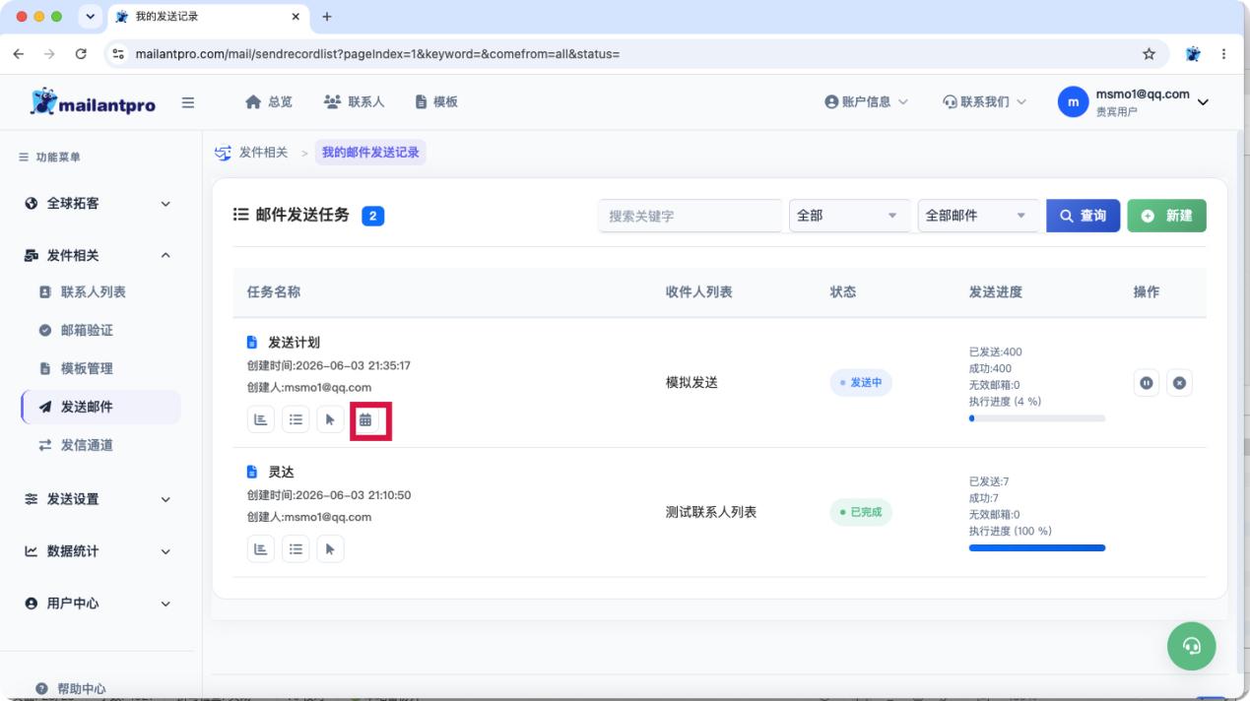Screen dimensions: 1250x701
Task: Go back to previous page
Action: 20,54
